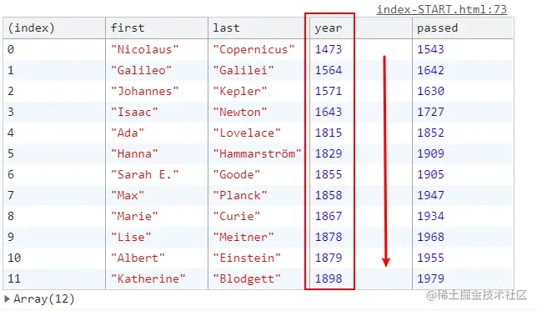Select the "Curie" last name cell
The width and height of the screenshot is (537, 311).
(x=236, y=217)
